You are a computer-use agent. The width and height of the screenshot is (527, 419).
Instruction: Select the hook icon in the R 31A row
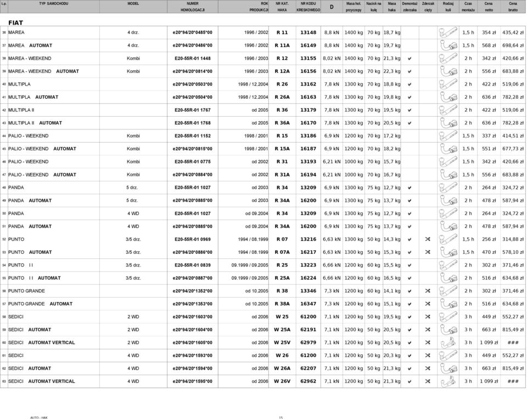(448, 174)
